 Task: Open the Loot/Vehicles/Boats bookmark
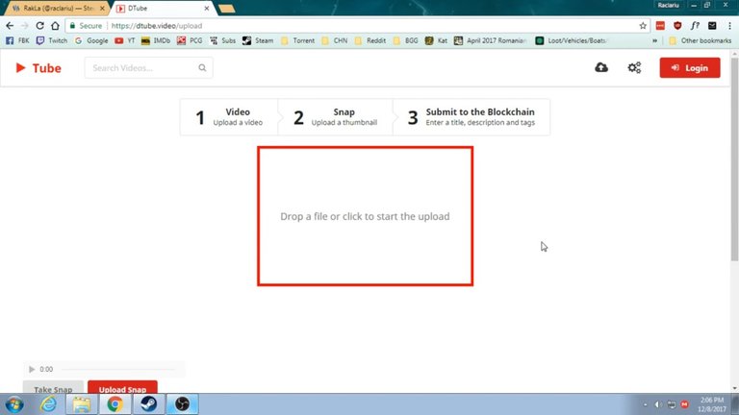pyautogui.click(x=572, y=41)
